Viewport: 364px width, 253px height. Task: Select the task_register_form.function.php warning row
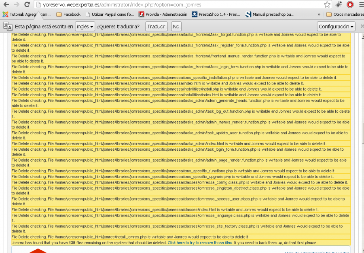point(181,48)
